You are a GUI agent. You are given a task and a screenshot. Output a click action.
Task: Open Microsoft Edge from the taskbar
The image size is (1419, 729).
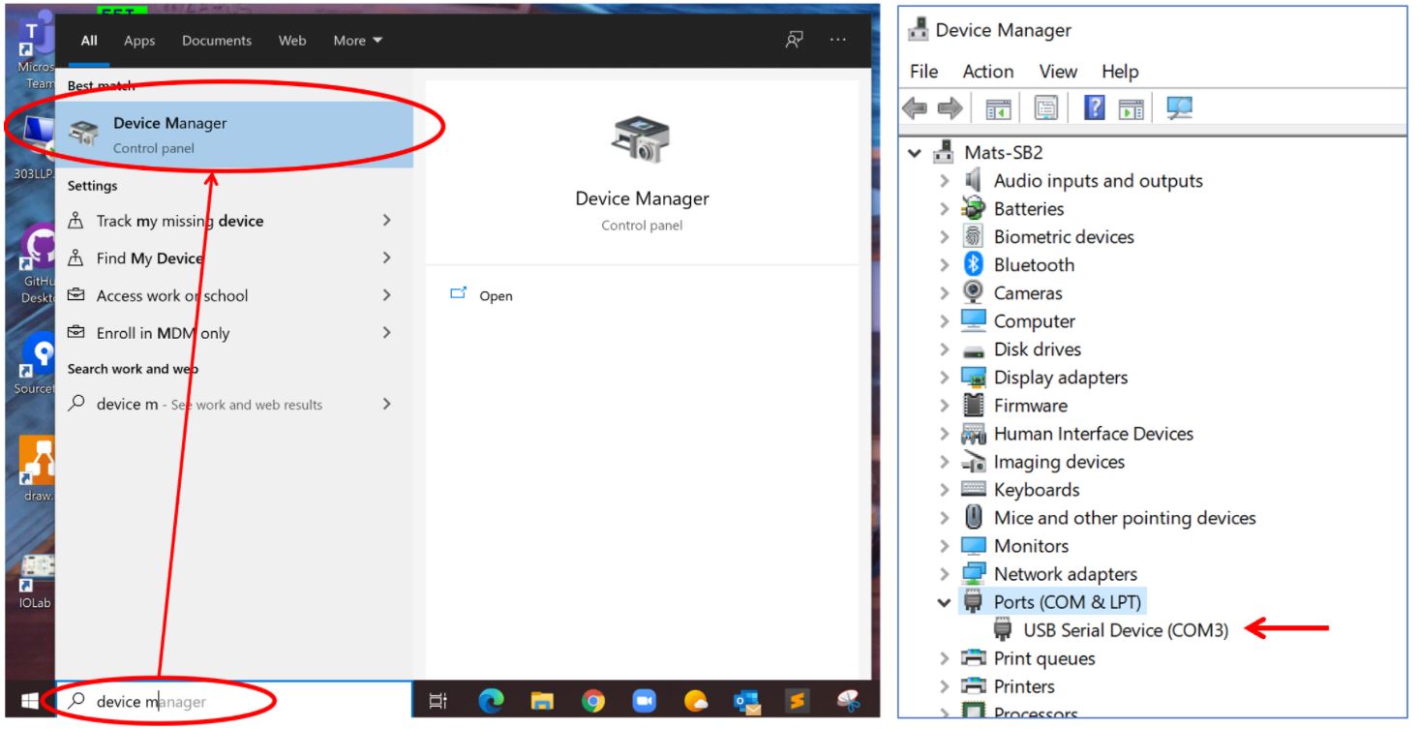click(494, 700)
